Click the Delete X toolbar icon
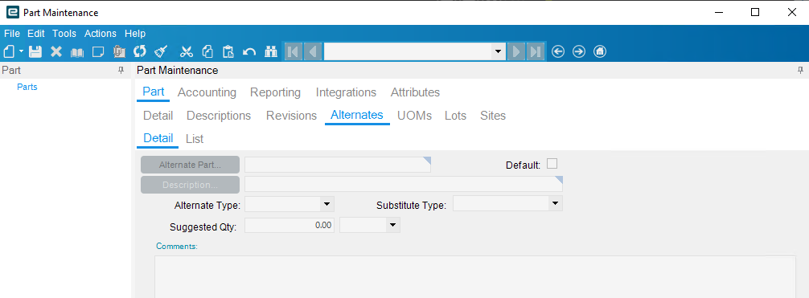Image resolution: width=809 pixels, height=298 pixels. pos(56,51)
